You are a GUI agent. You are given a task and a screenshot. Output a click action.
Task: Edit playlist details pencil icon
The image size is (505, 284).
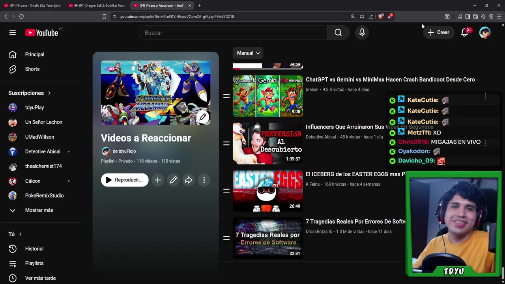(173, 180)
